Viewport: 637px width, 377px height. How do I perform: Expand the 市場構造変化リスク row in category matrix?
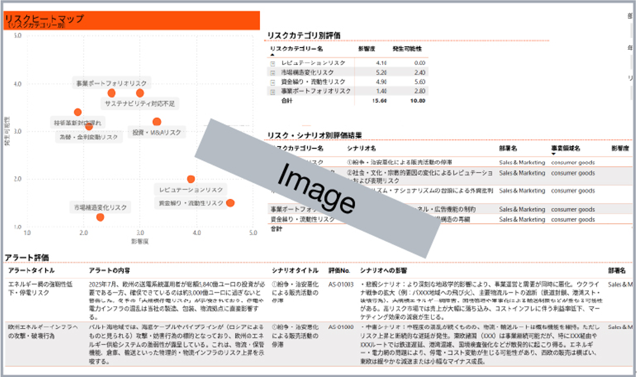(x=273, y=72)
